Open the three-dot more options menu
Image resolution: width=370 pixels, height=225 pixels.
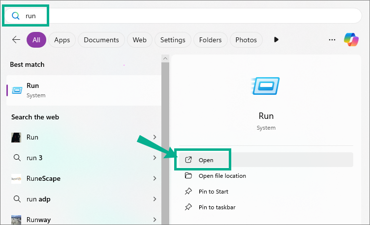pos(332,40)
